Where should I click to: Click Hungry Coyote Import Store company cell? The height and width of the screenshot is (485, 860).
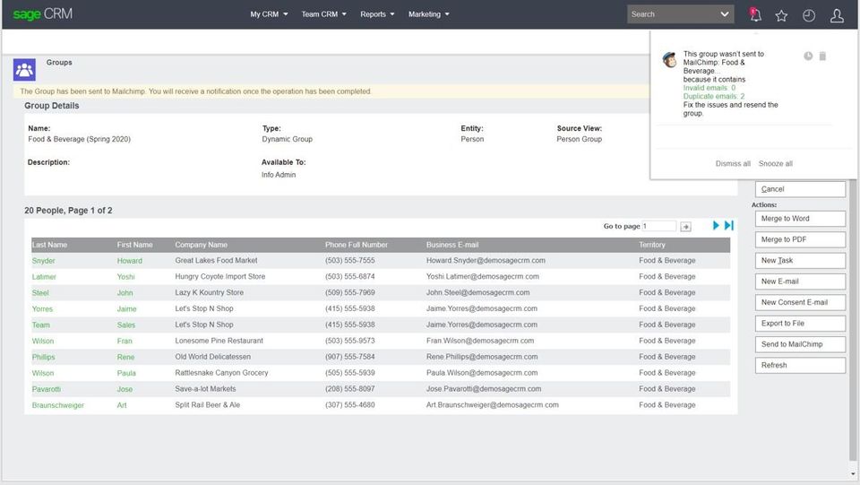click(220, 276)
